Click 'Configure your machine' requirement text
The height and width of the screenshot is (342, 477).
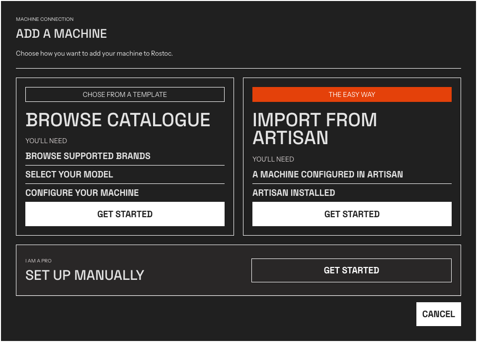(x=82, y=192)
